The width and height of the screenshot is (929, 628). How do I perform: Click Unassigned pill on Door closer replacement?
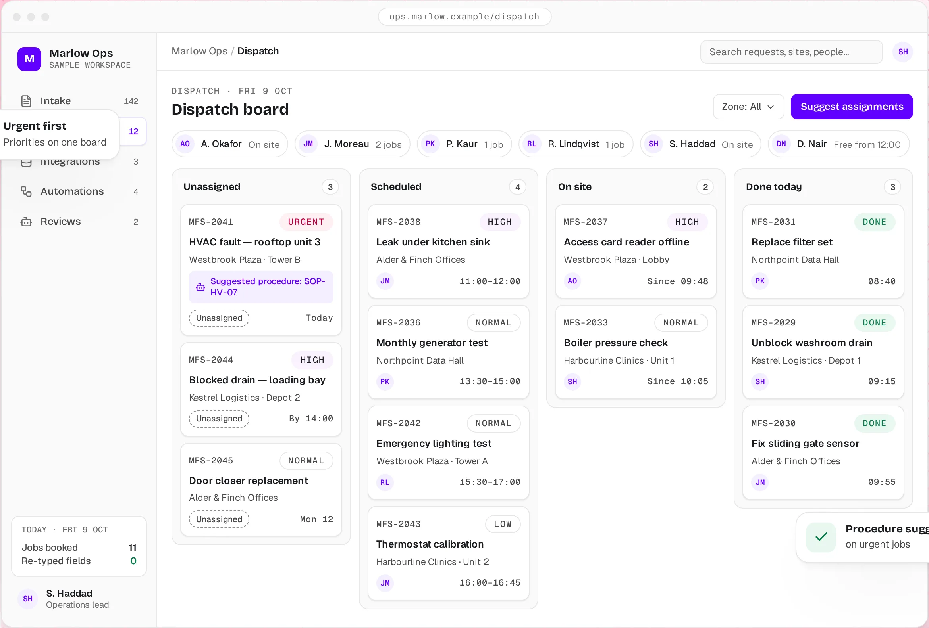219,519
